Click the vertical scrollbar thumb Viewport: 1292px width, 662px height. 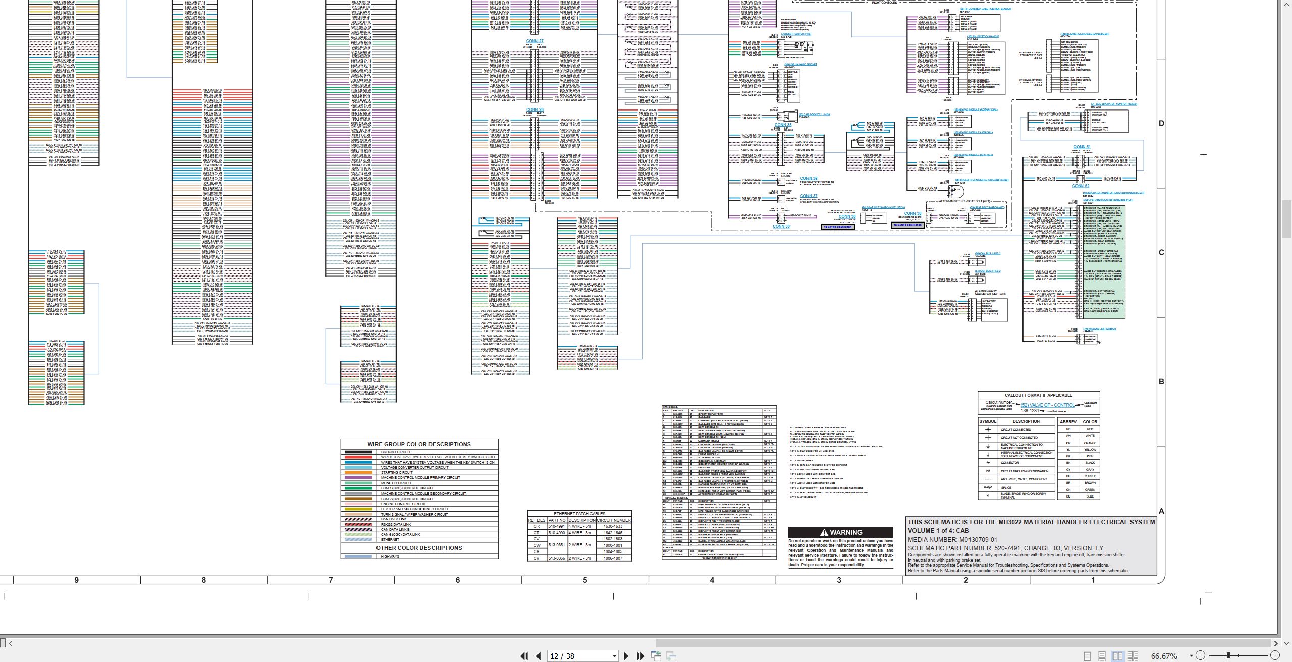1286,218
